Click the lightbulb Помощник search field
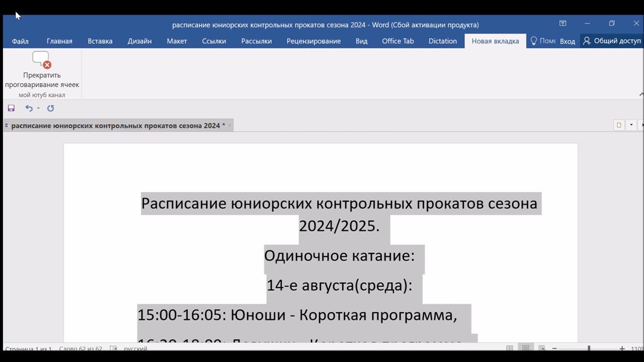 pyautogui.click(x=543, y=41)
